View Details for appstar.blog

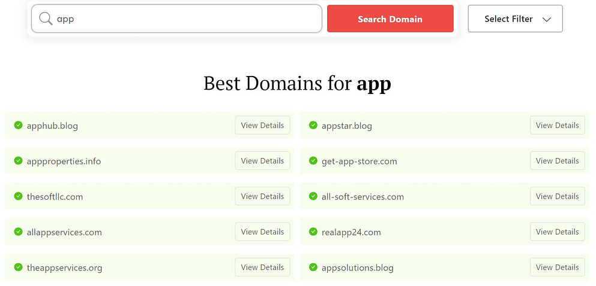coord(557,126)
